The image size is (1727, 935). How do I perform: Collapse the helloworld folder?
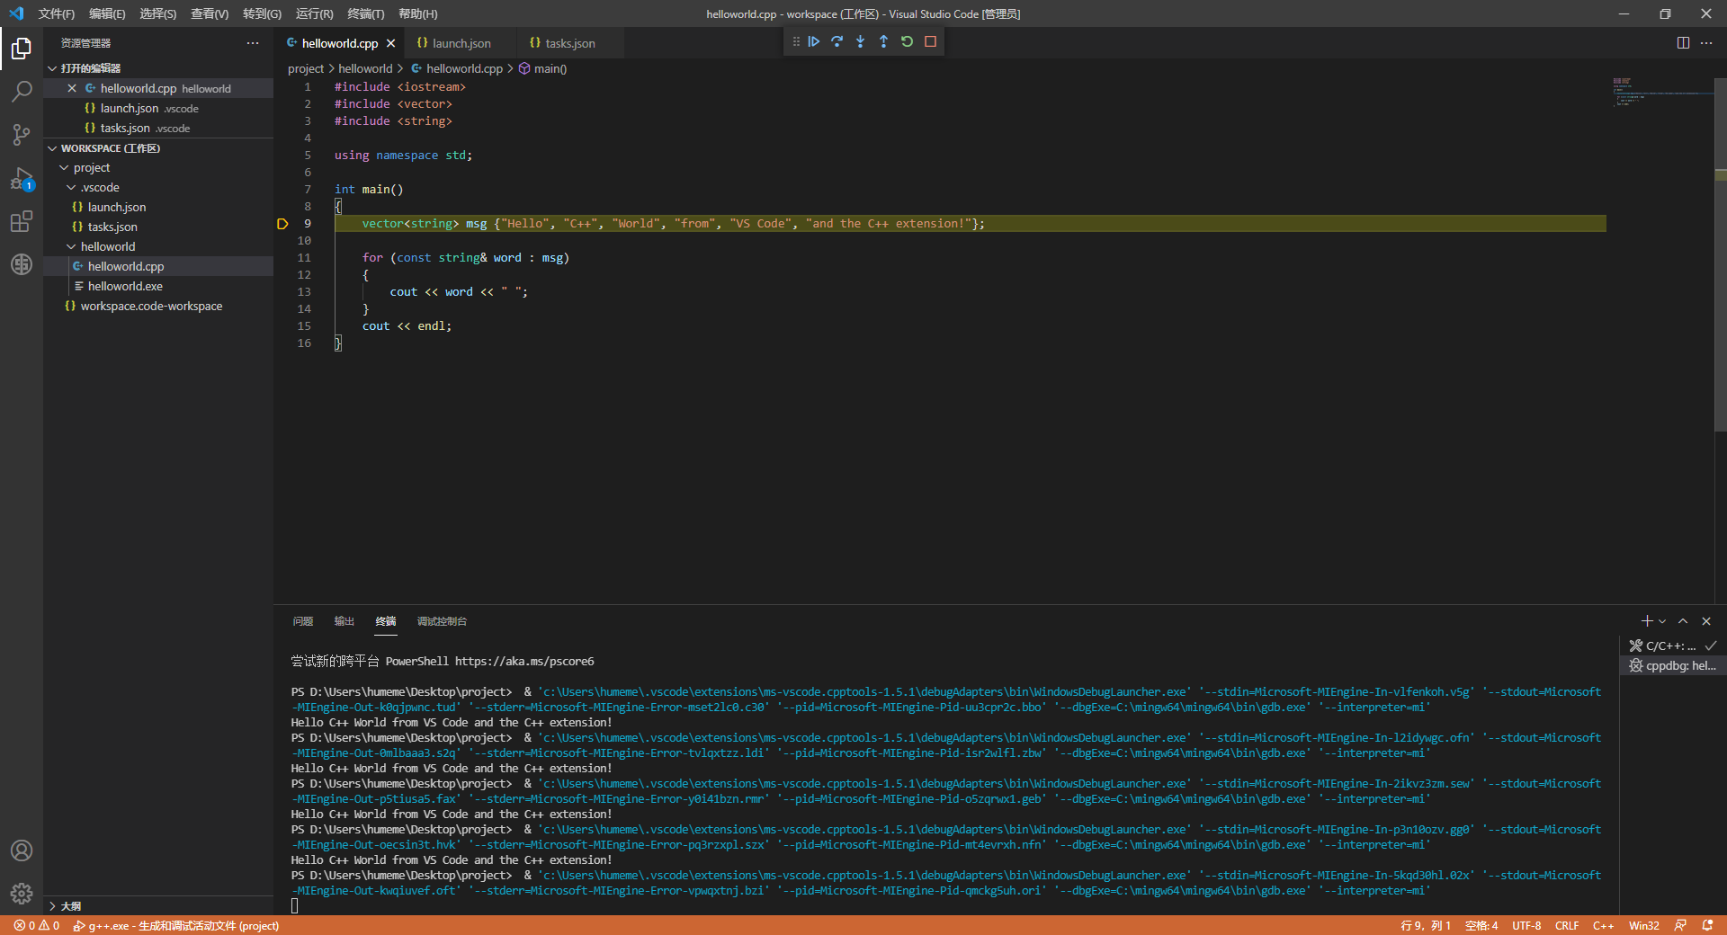pyautogui.click(x=71, y=247)
